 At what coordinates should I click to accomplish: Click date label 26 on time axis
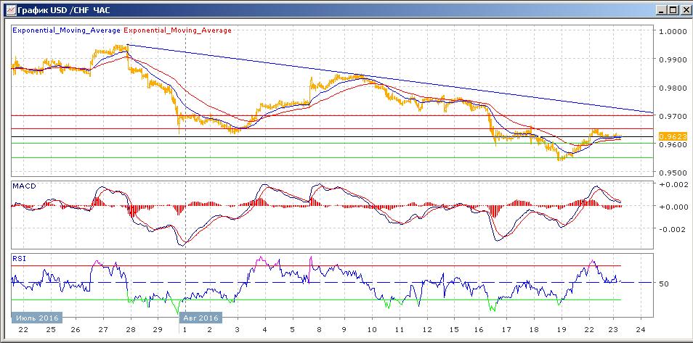76,330
